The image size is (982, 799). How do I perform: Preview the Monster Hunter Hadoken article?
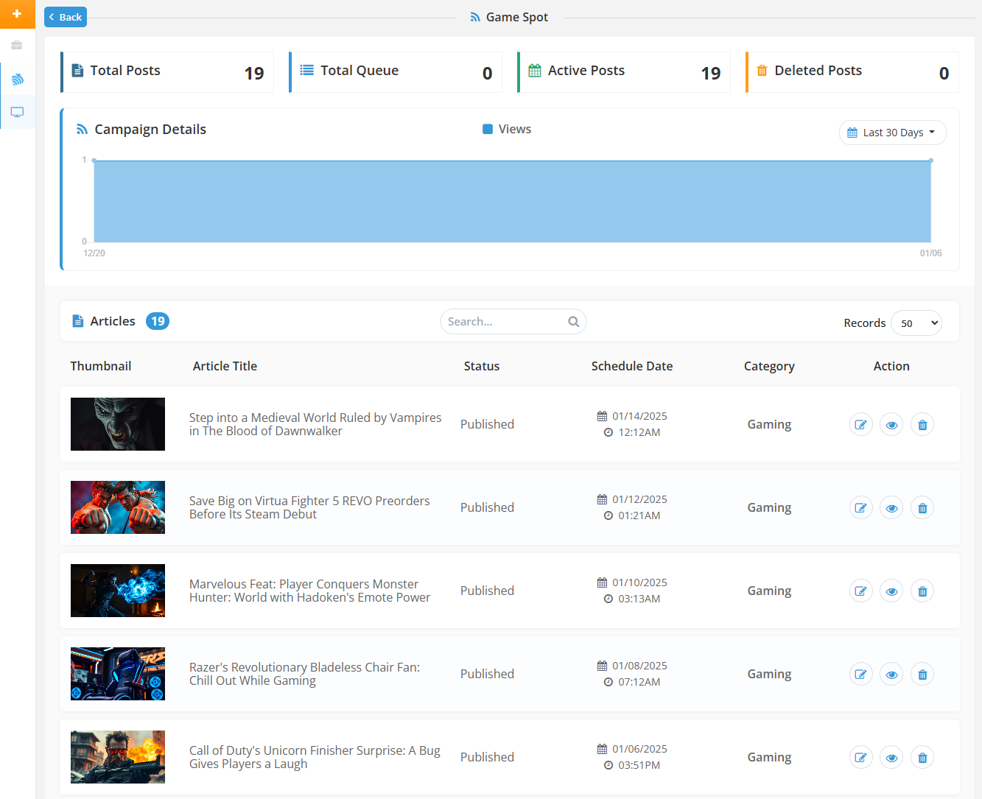pos(891,591)
